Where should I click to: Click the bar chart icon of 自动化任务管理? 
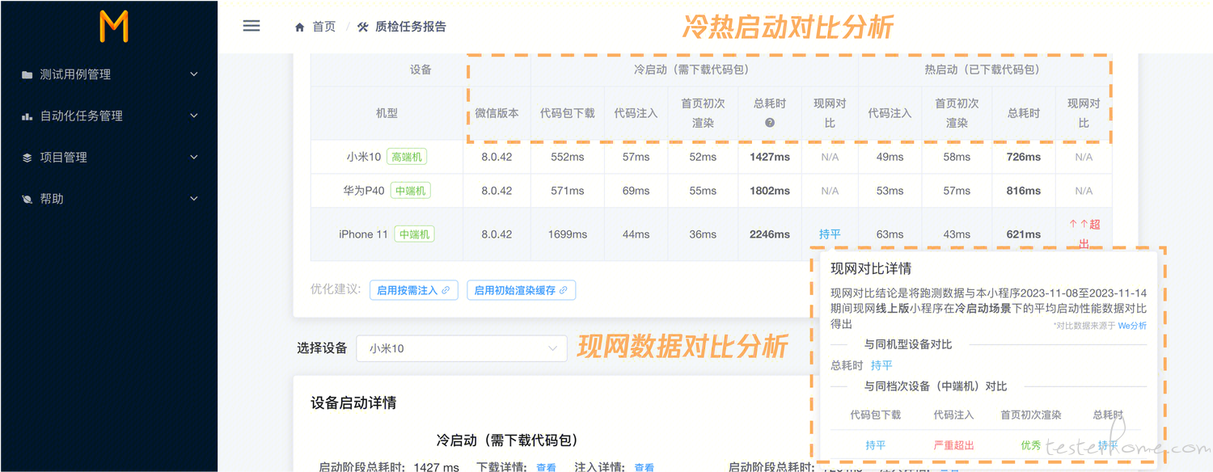pos(27,116)
